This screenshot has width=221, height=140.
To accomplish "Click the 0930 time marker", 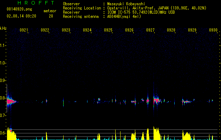I will click(x=213, y=30).
